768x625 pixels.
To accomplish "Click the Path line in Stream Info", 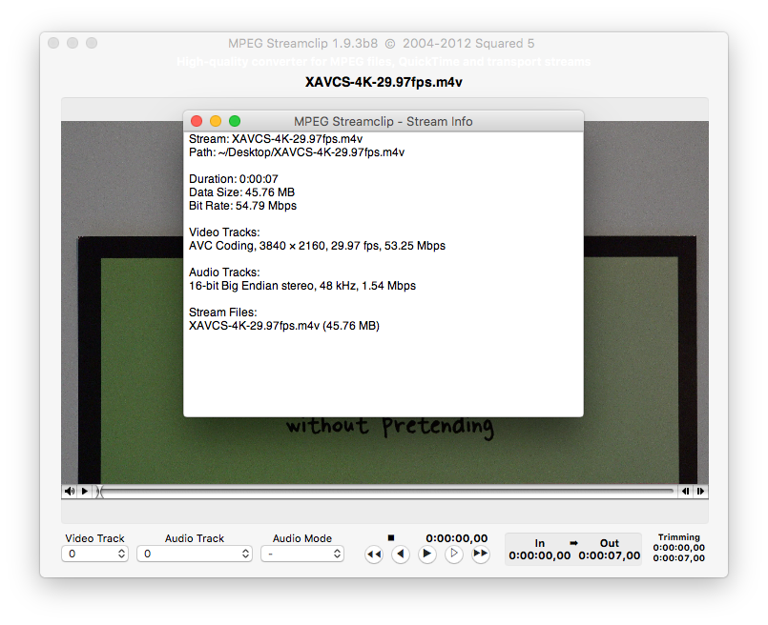I will click(297, 152).
